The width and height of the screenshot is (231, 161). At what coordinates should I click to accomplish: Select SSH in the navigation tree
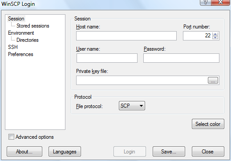point(13,47)
